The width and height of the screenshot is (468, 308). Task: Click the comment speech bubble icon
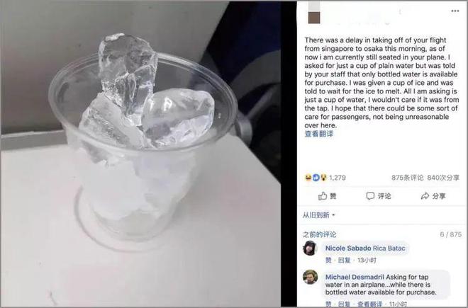(x=370, y=196)
